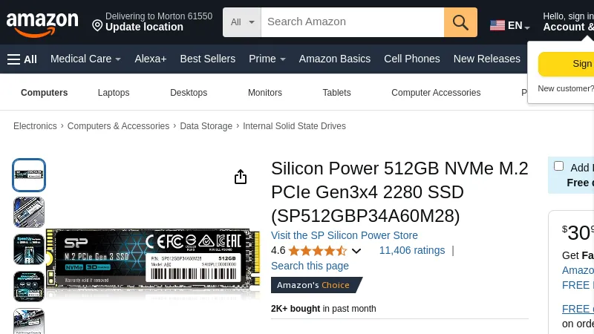The image size is (594, 334).
Task: Open the 11,406 ratings link
Action: (x=411, y=251)
